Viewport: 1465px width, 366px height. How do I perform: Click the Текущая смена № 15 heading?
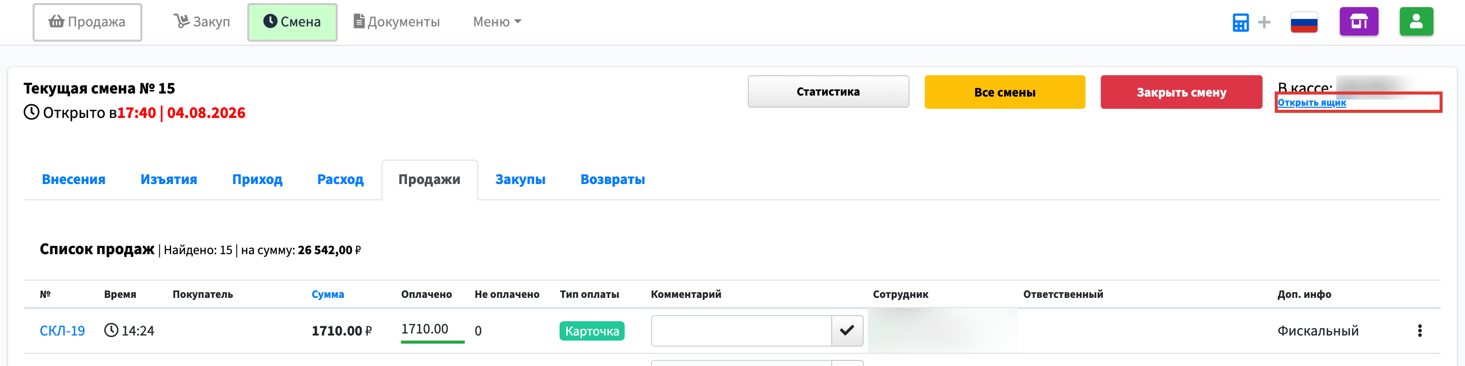click(99, 88)
